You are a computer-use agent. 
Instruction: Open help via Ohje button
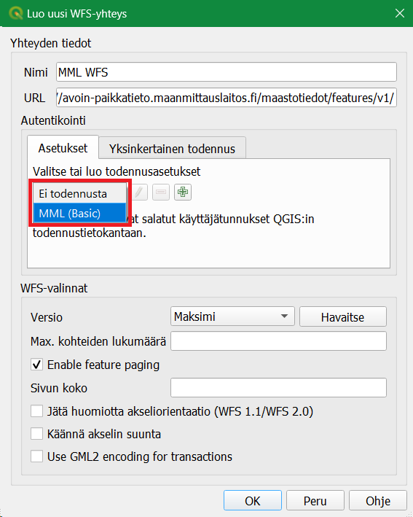378,500
